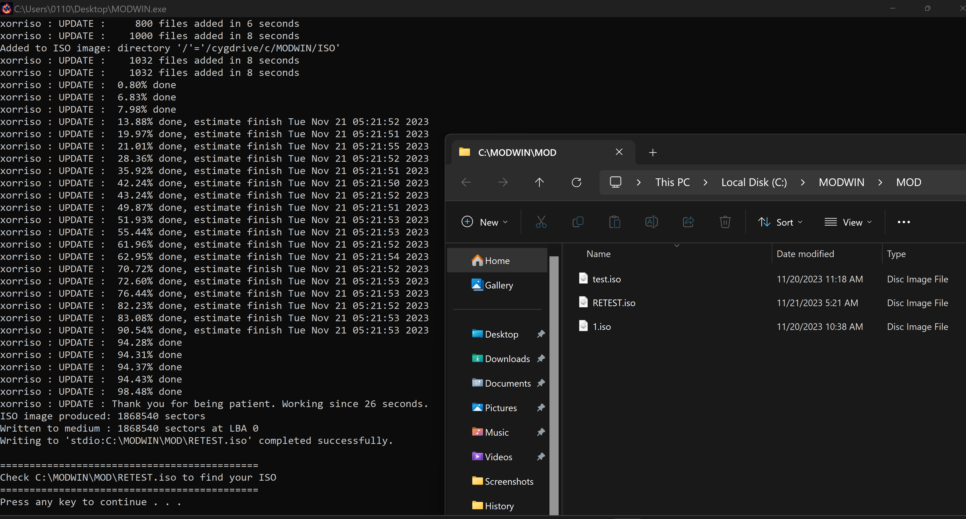Click the 1.iso disc file icon

pyautogui.click(x=583, y=326)
